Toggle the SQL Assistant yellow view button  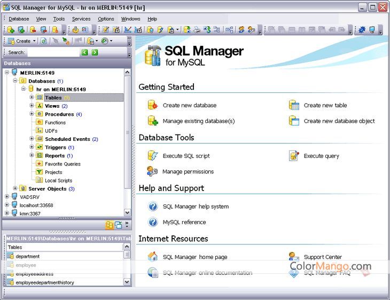pyautogui.click(x=110, y=225)
